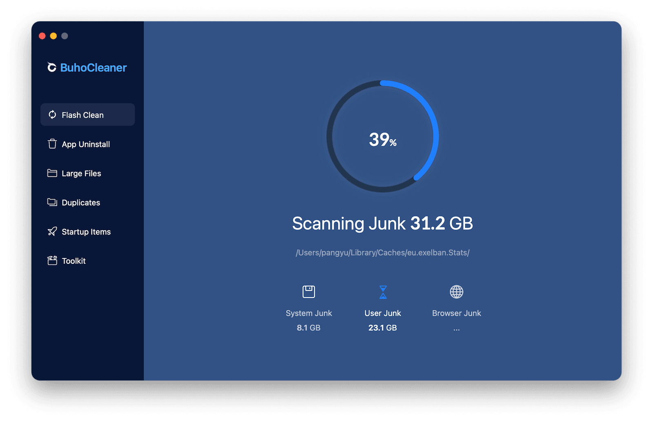Click the Browser Junk label
653x422 pixels.
456,313
